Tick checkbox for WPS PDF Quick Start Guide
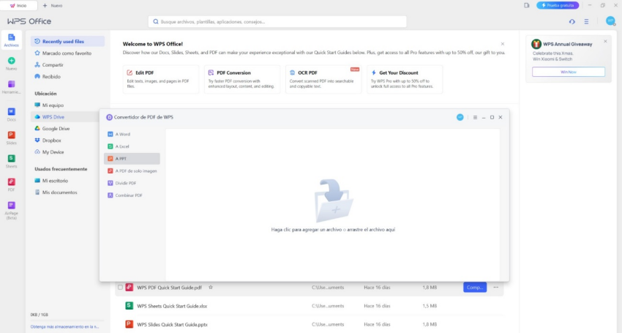The image size is (622, 333). pyautogui.click(x=120, y=288)
